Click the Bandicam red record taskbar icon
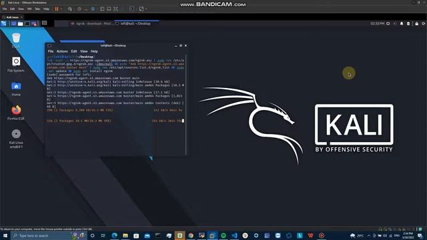Viewport: 427px width, 240px height. [322, 235]
